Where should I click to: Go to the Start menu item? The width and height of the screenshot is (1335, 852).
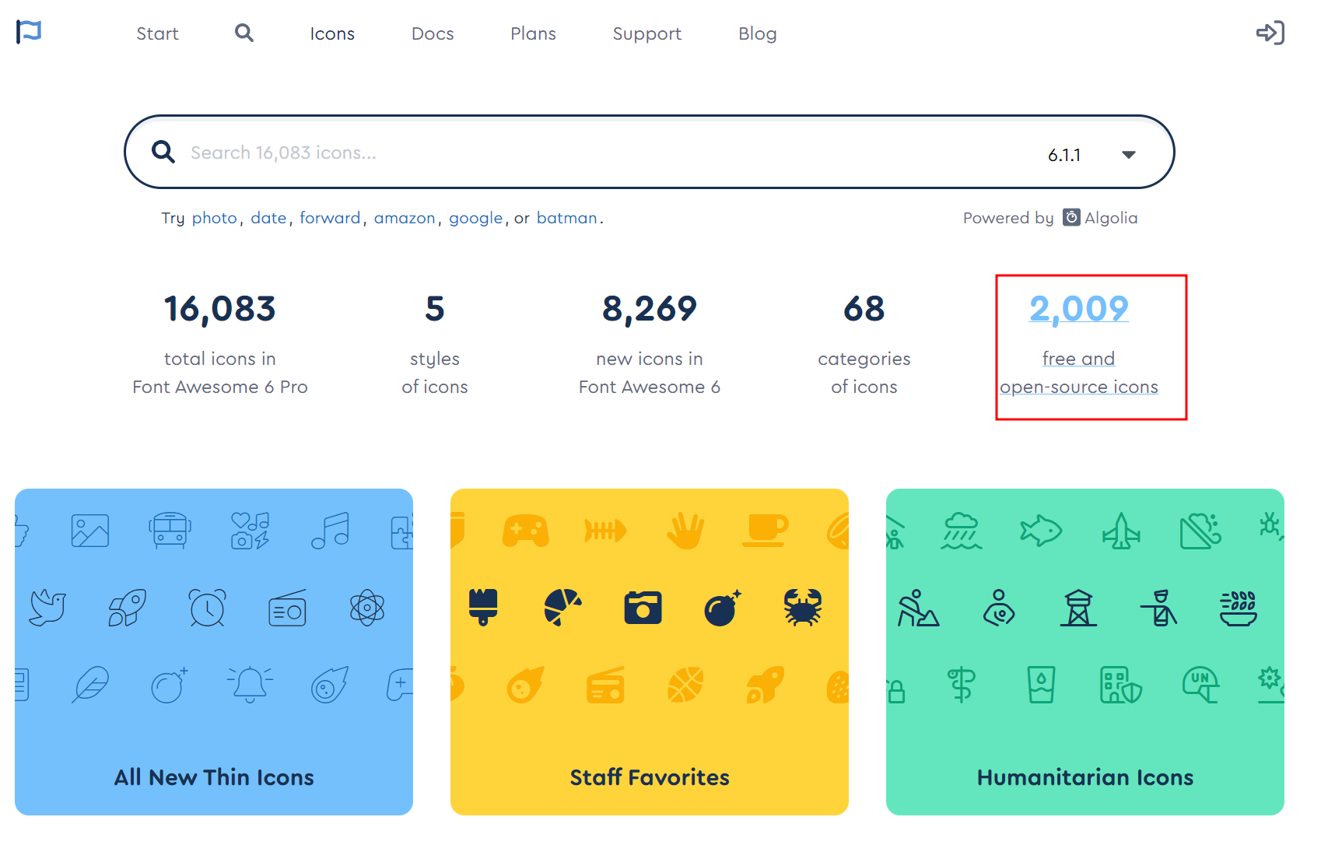click(157, 33)
